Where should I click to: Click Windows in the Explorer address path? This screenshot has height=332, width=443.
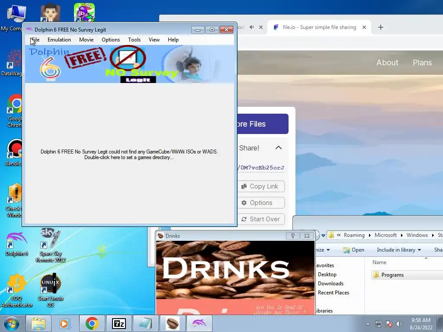tap(417, 235)
